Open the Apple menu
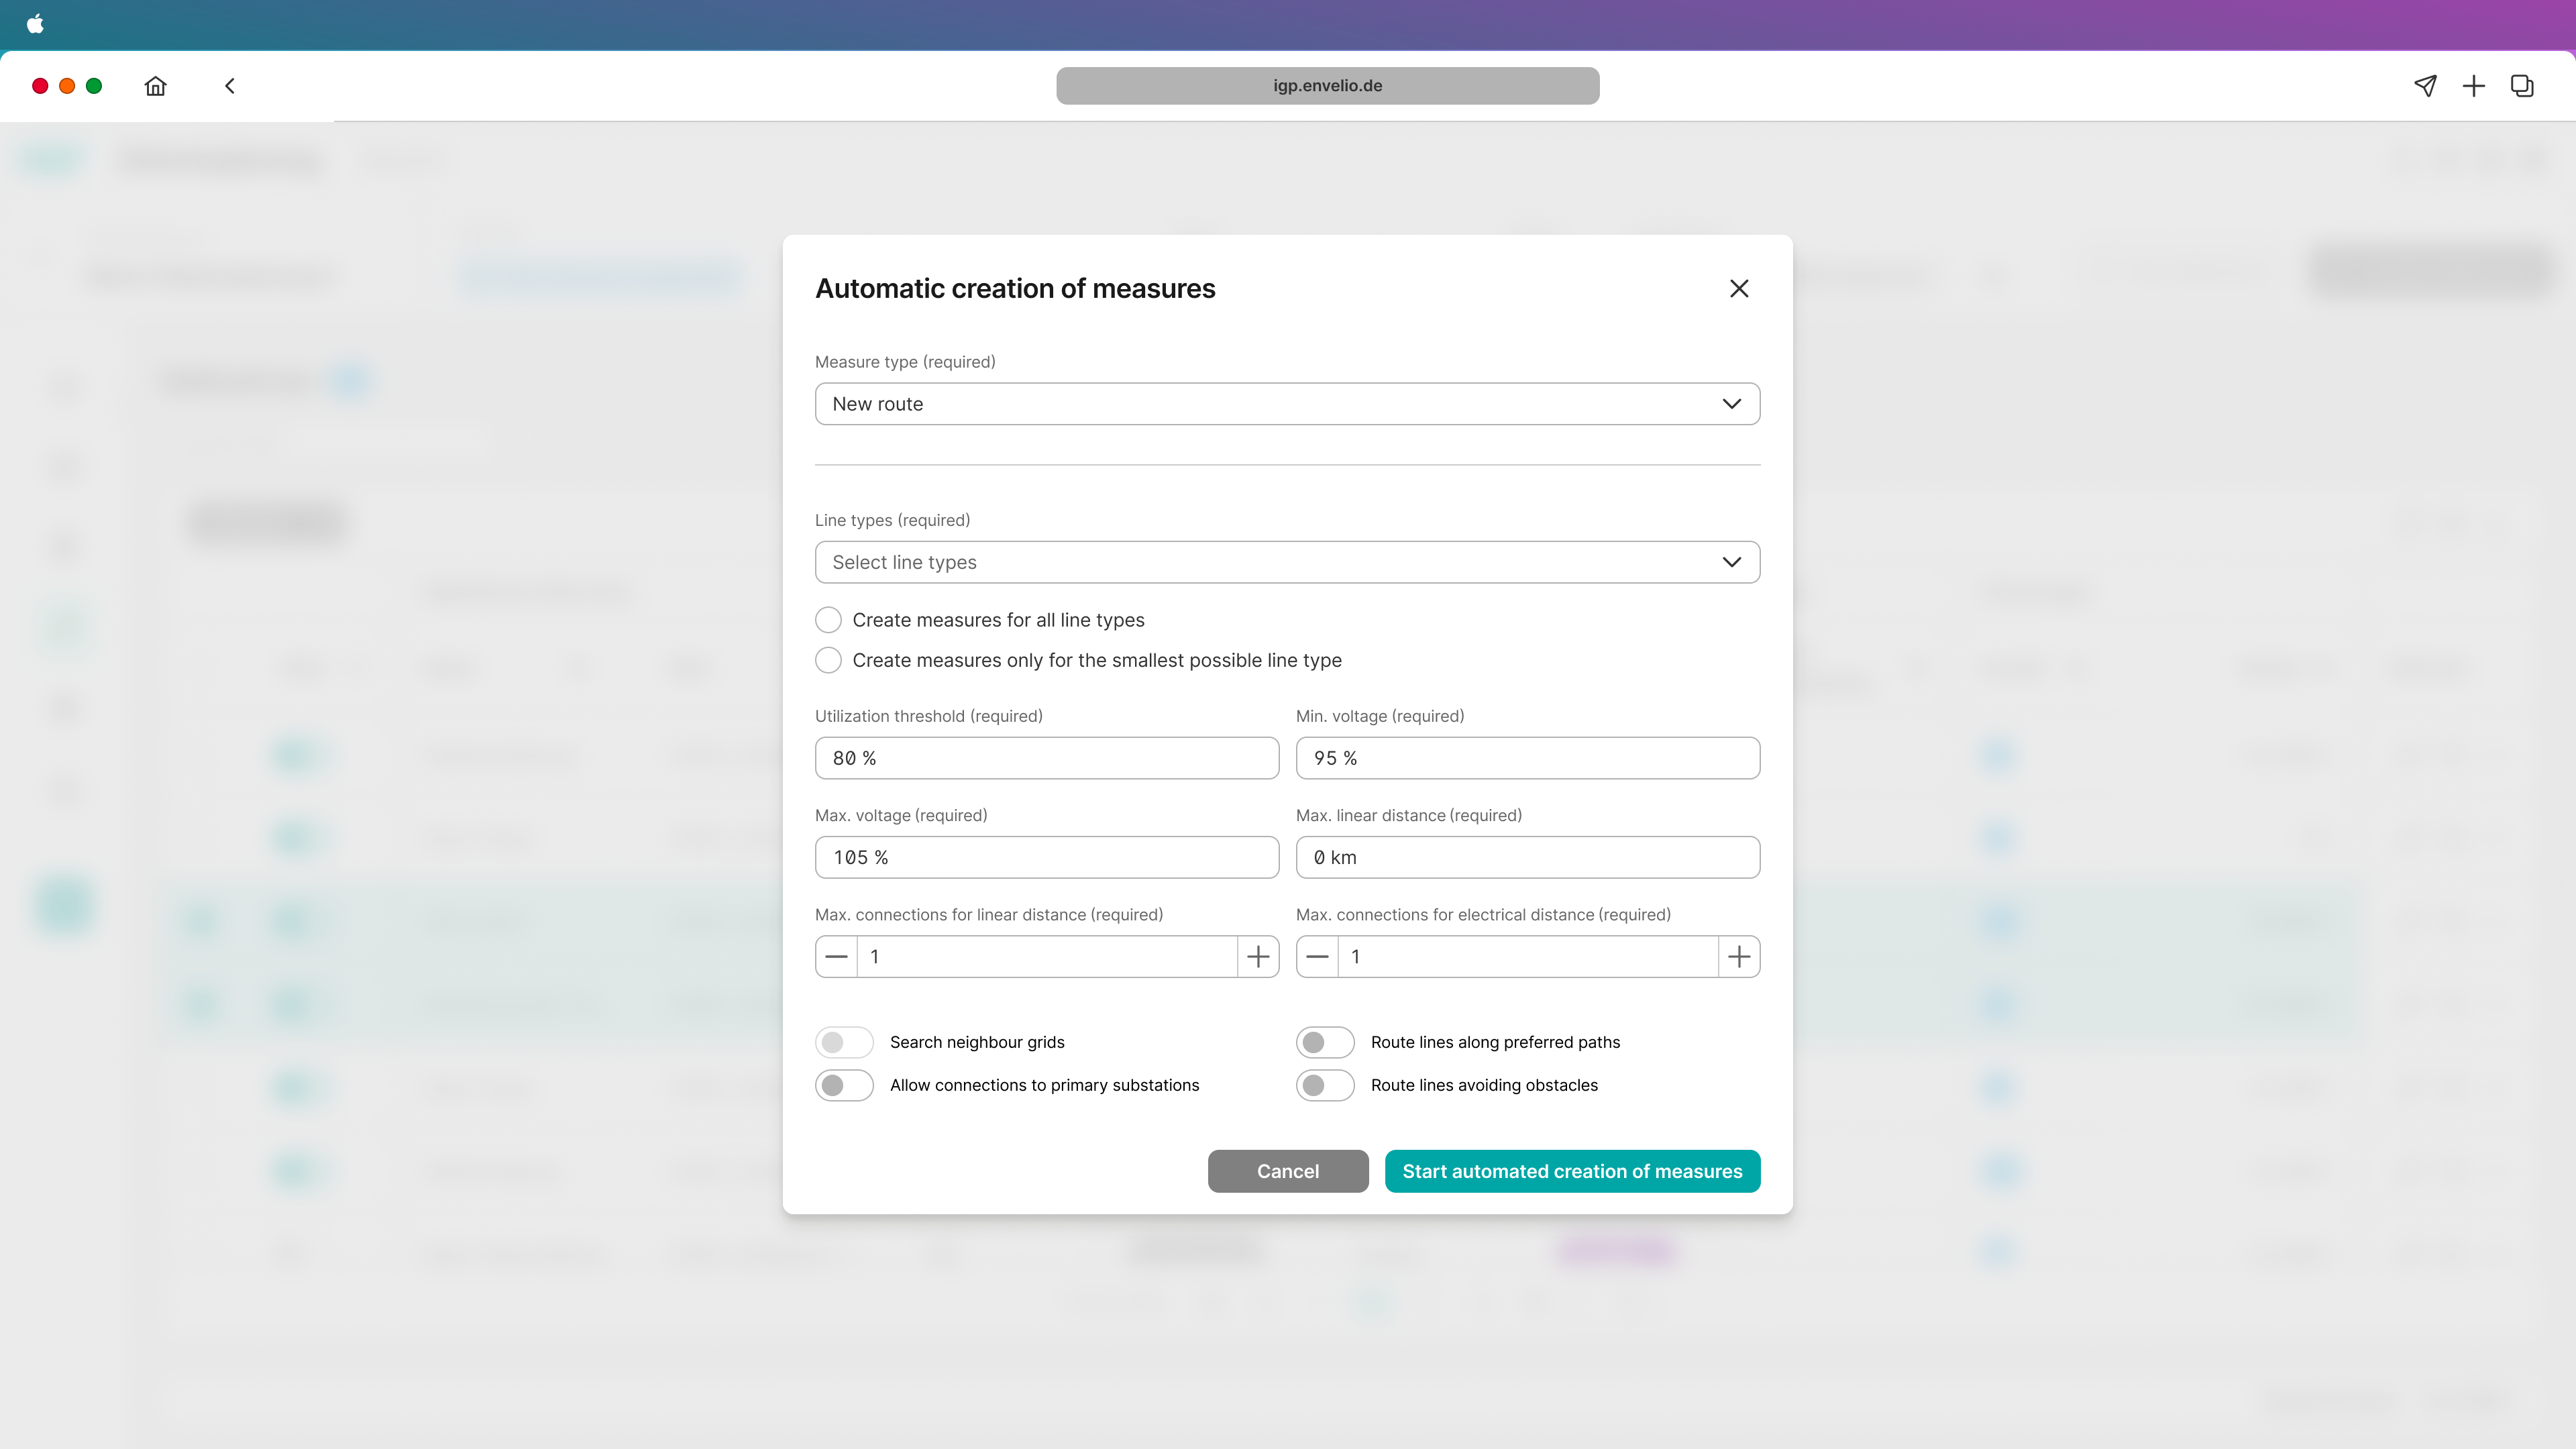 (x=36, y=24)
